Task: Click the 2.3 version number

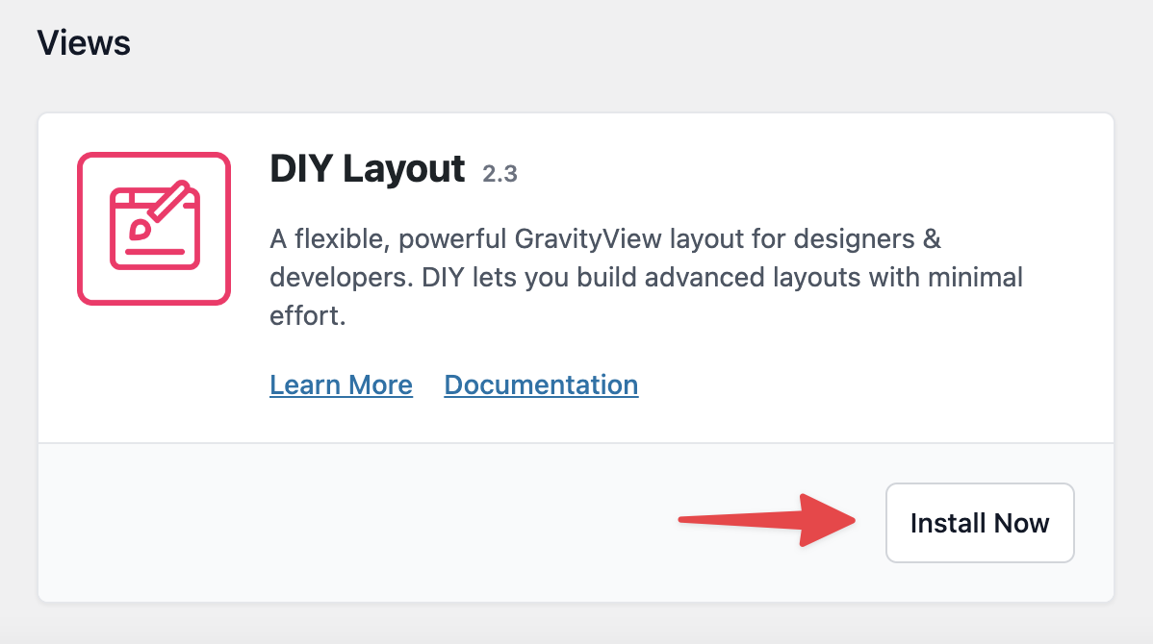Action: (500, 174)
